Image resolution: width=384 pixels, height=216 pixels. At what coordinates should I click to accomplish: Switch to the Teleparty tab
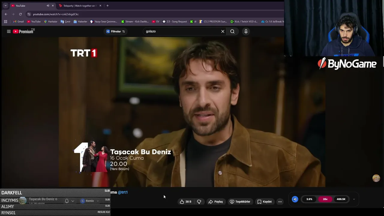click(x=79, y=6)
